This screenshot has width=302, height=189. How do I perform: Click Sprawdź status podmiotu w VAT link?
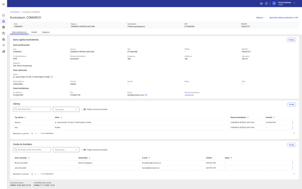[284, 17]
